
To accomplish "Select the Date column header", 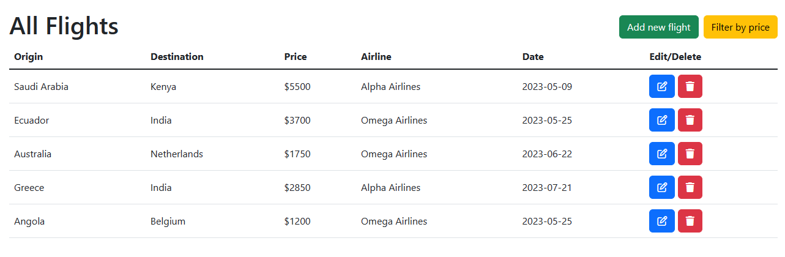I will point(532,57).
